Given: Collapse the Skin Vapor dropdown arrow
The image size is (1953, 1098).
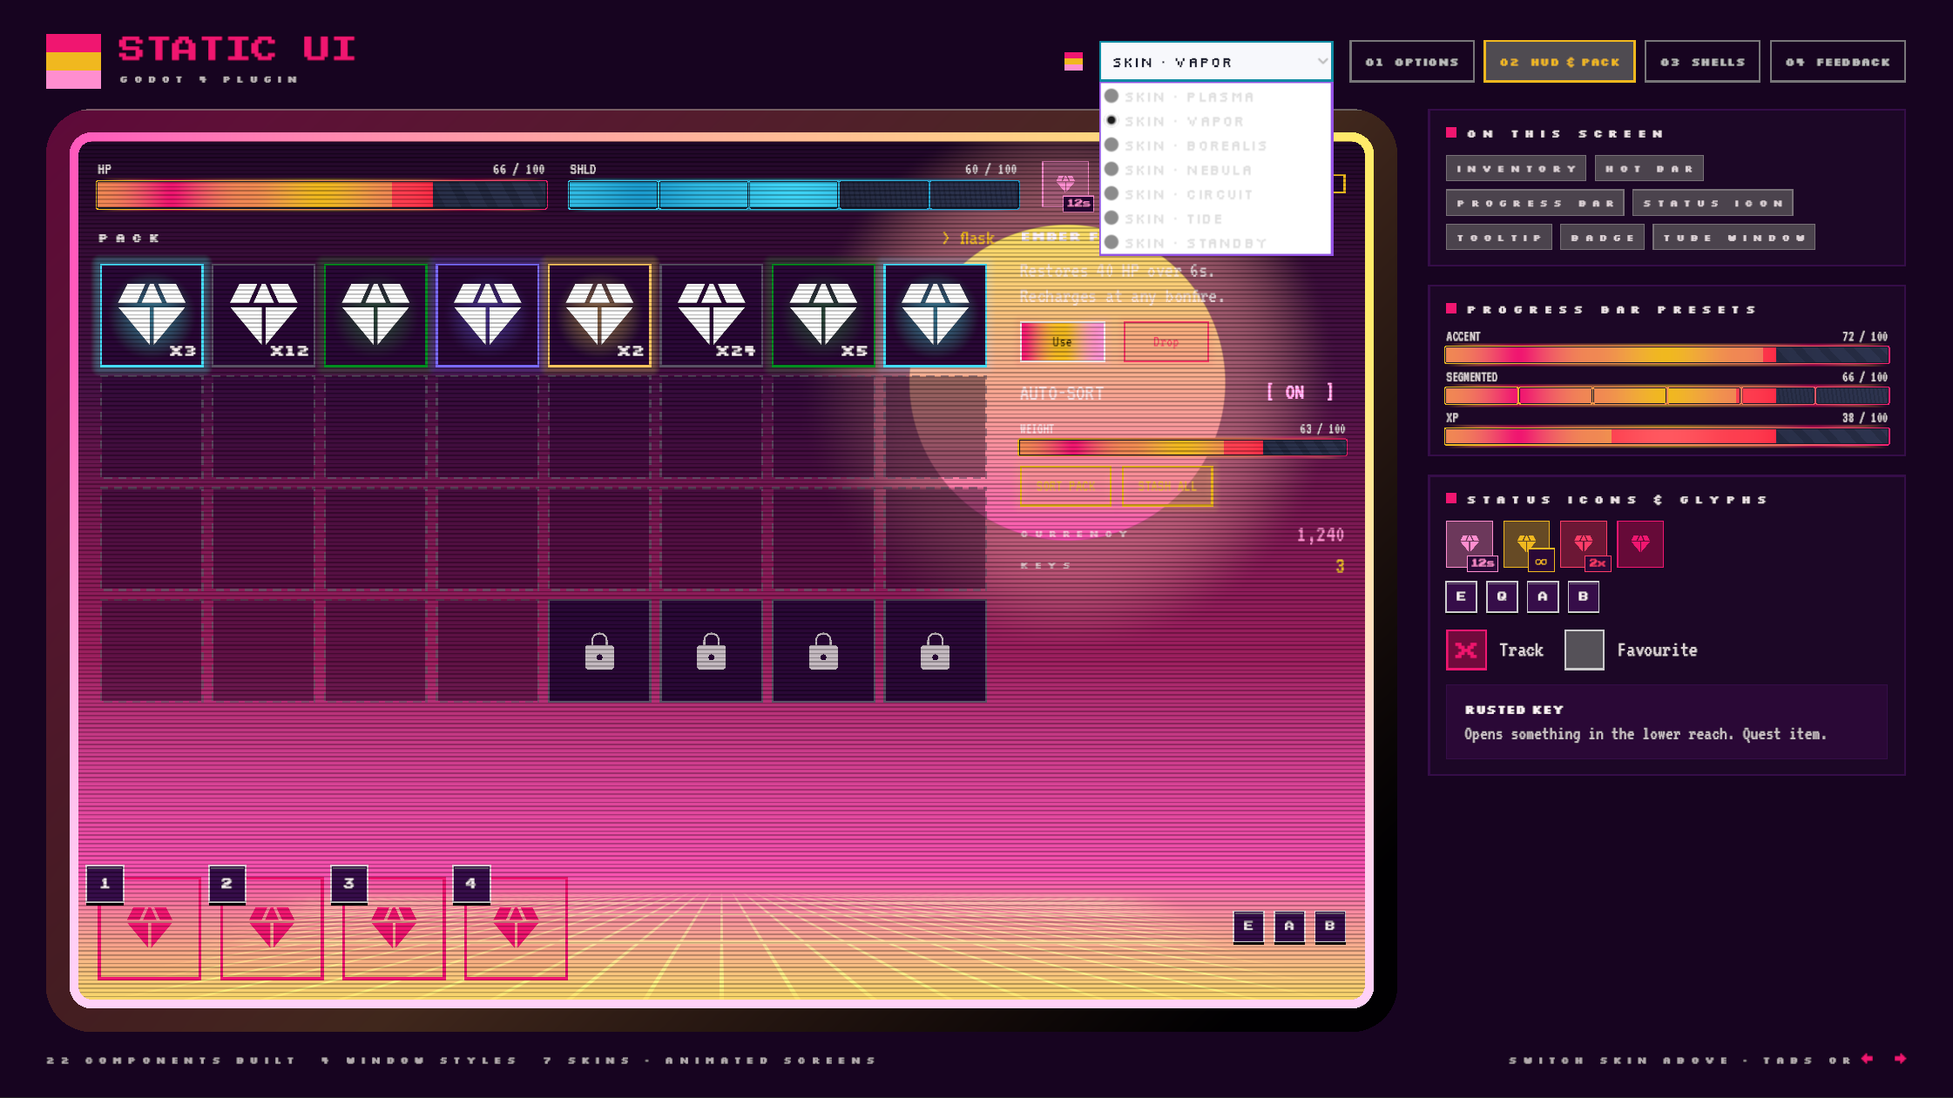Looking at the screenshot, I should click(1321, 62).
